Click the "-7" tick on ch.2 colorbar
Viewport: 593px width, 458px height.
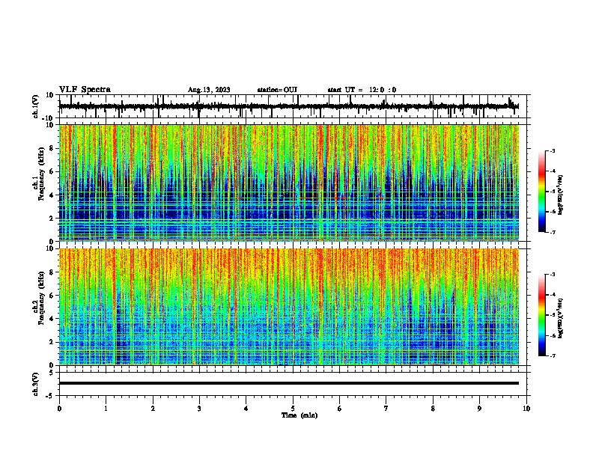pos(553,356)
